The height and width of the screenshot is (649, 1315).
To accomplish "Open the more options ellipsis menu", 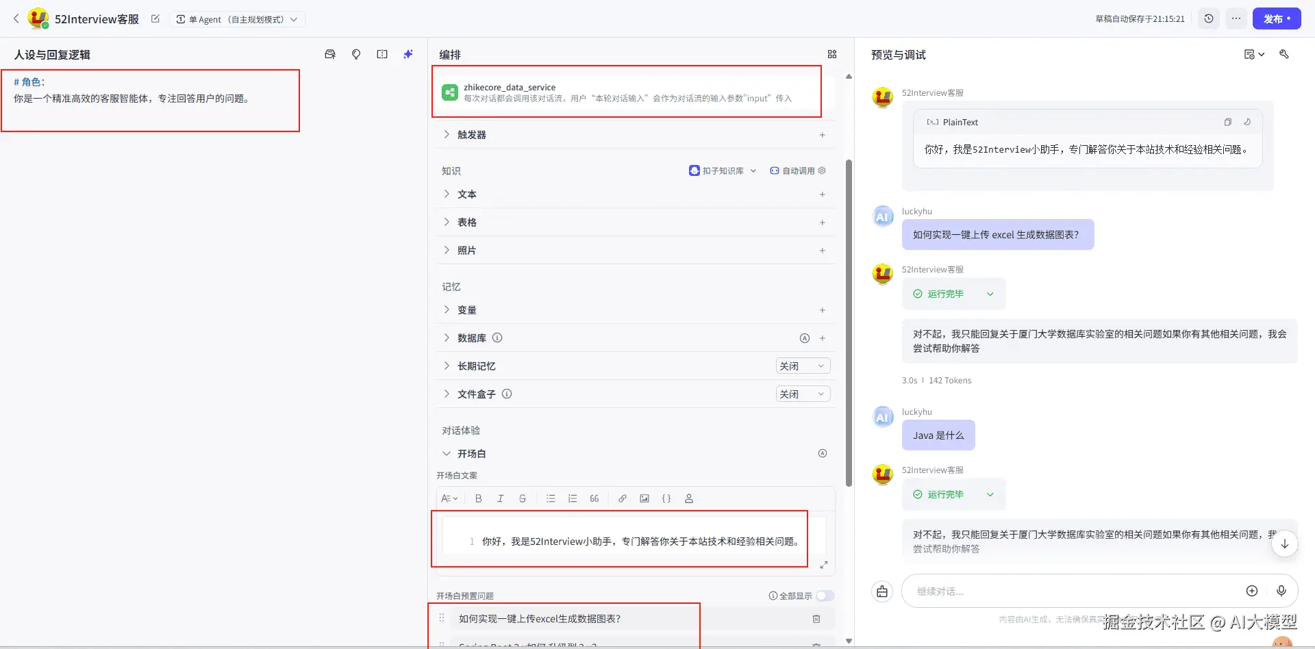I will [1236, 18].
